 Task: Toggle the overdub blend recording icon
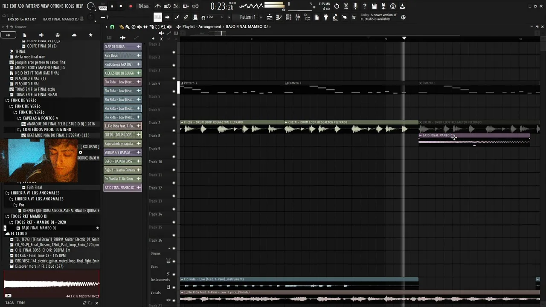point(186,6)
